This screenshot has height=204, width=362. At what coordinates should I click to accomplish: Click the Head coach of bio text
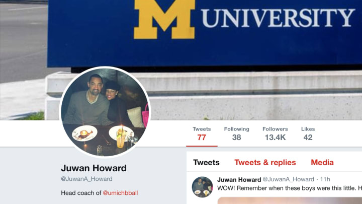point(81,193)
